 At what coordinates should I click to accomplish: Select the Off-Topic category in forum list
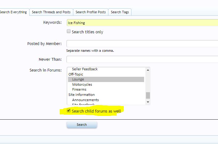(106, 74)
